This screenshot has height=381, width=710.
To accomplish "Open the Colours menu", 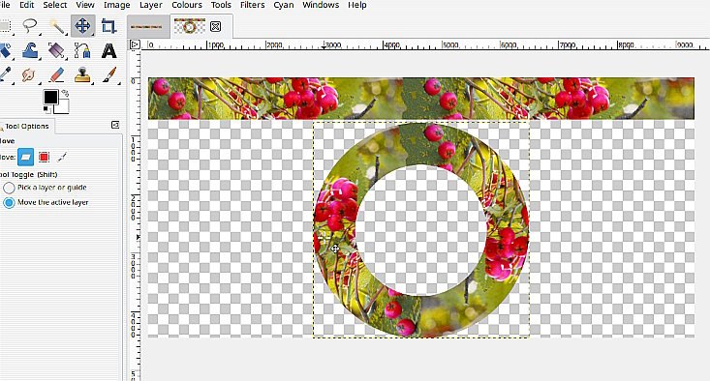I will pos(187,5).
